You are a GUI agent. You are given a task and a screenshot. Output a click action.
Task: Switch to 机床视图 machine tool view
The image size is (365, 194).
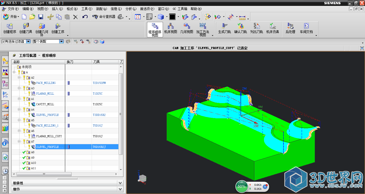point(170,29)
